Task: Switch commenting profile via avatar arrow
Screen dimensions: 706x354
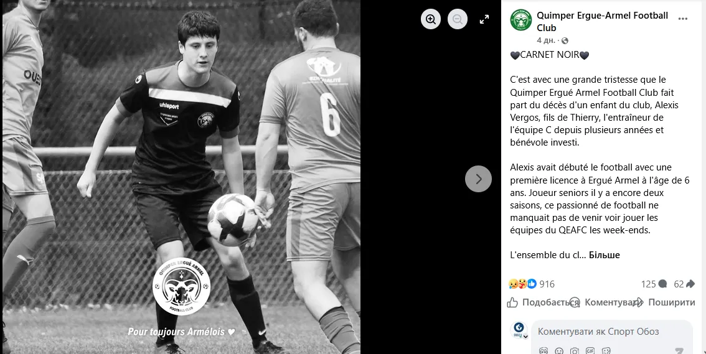Action: pos(525,337)
